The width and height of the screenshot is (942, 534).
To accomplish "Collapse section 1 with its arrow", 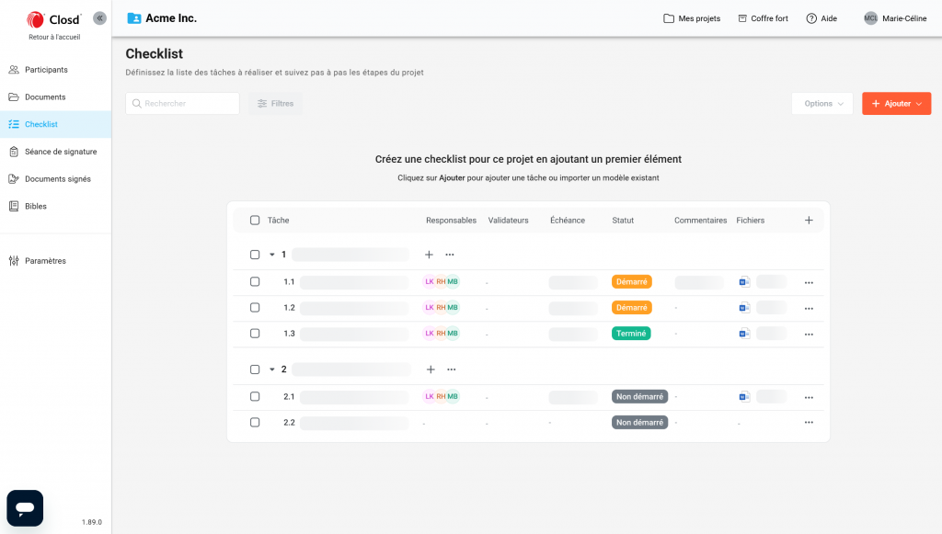I will click(271, 255).
